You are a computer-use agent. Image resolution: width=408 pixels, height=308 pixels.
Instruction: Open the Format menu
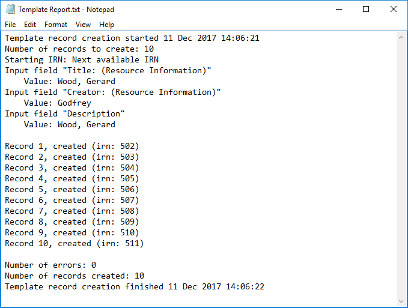click(56, 25)
